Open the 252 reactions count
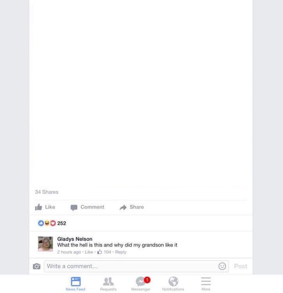 [x=62, y=223]
